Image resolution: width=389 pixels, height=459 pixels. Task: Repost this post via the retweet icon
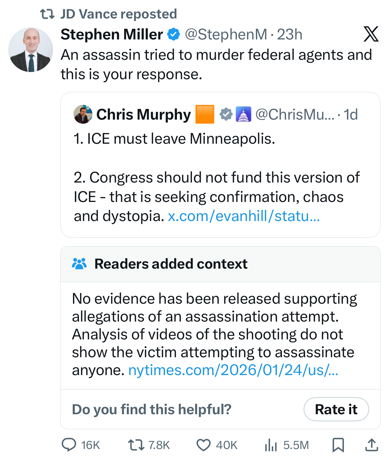click(x=136, y=445)
